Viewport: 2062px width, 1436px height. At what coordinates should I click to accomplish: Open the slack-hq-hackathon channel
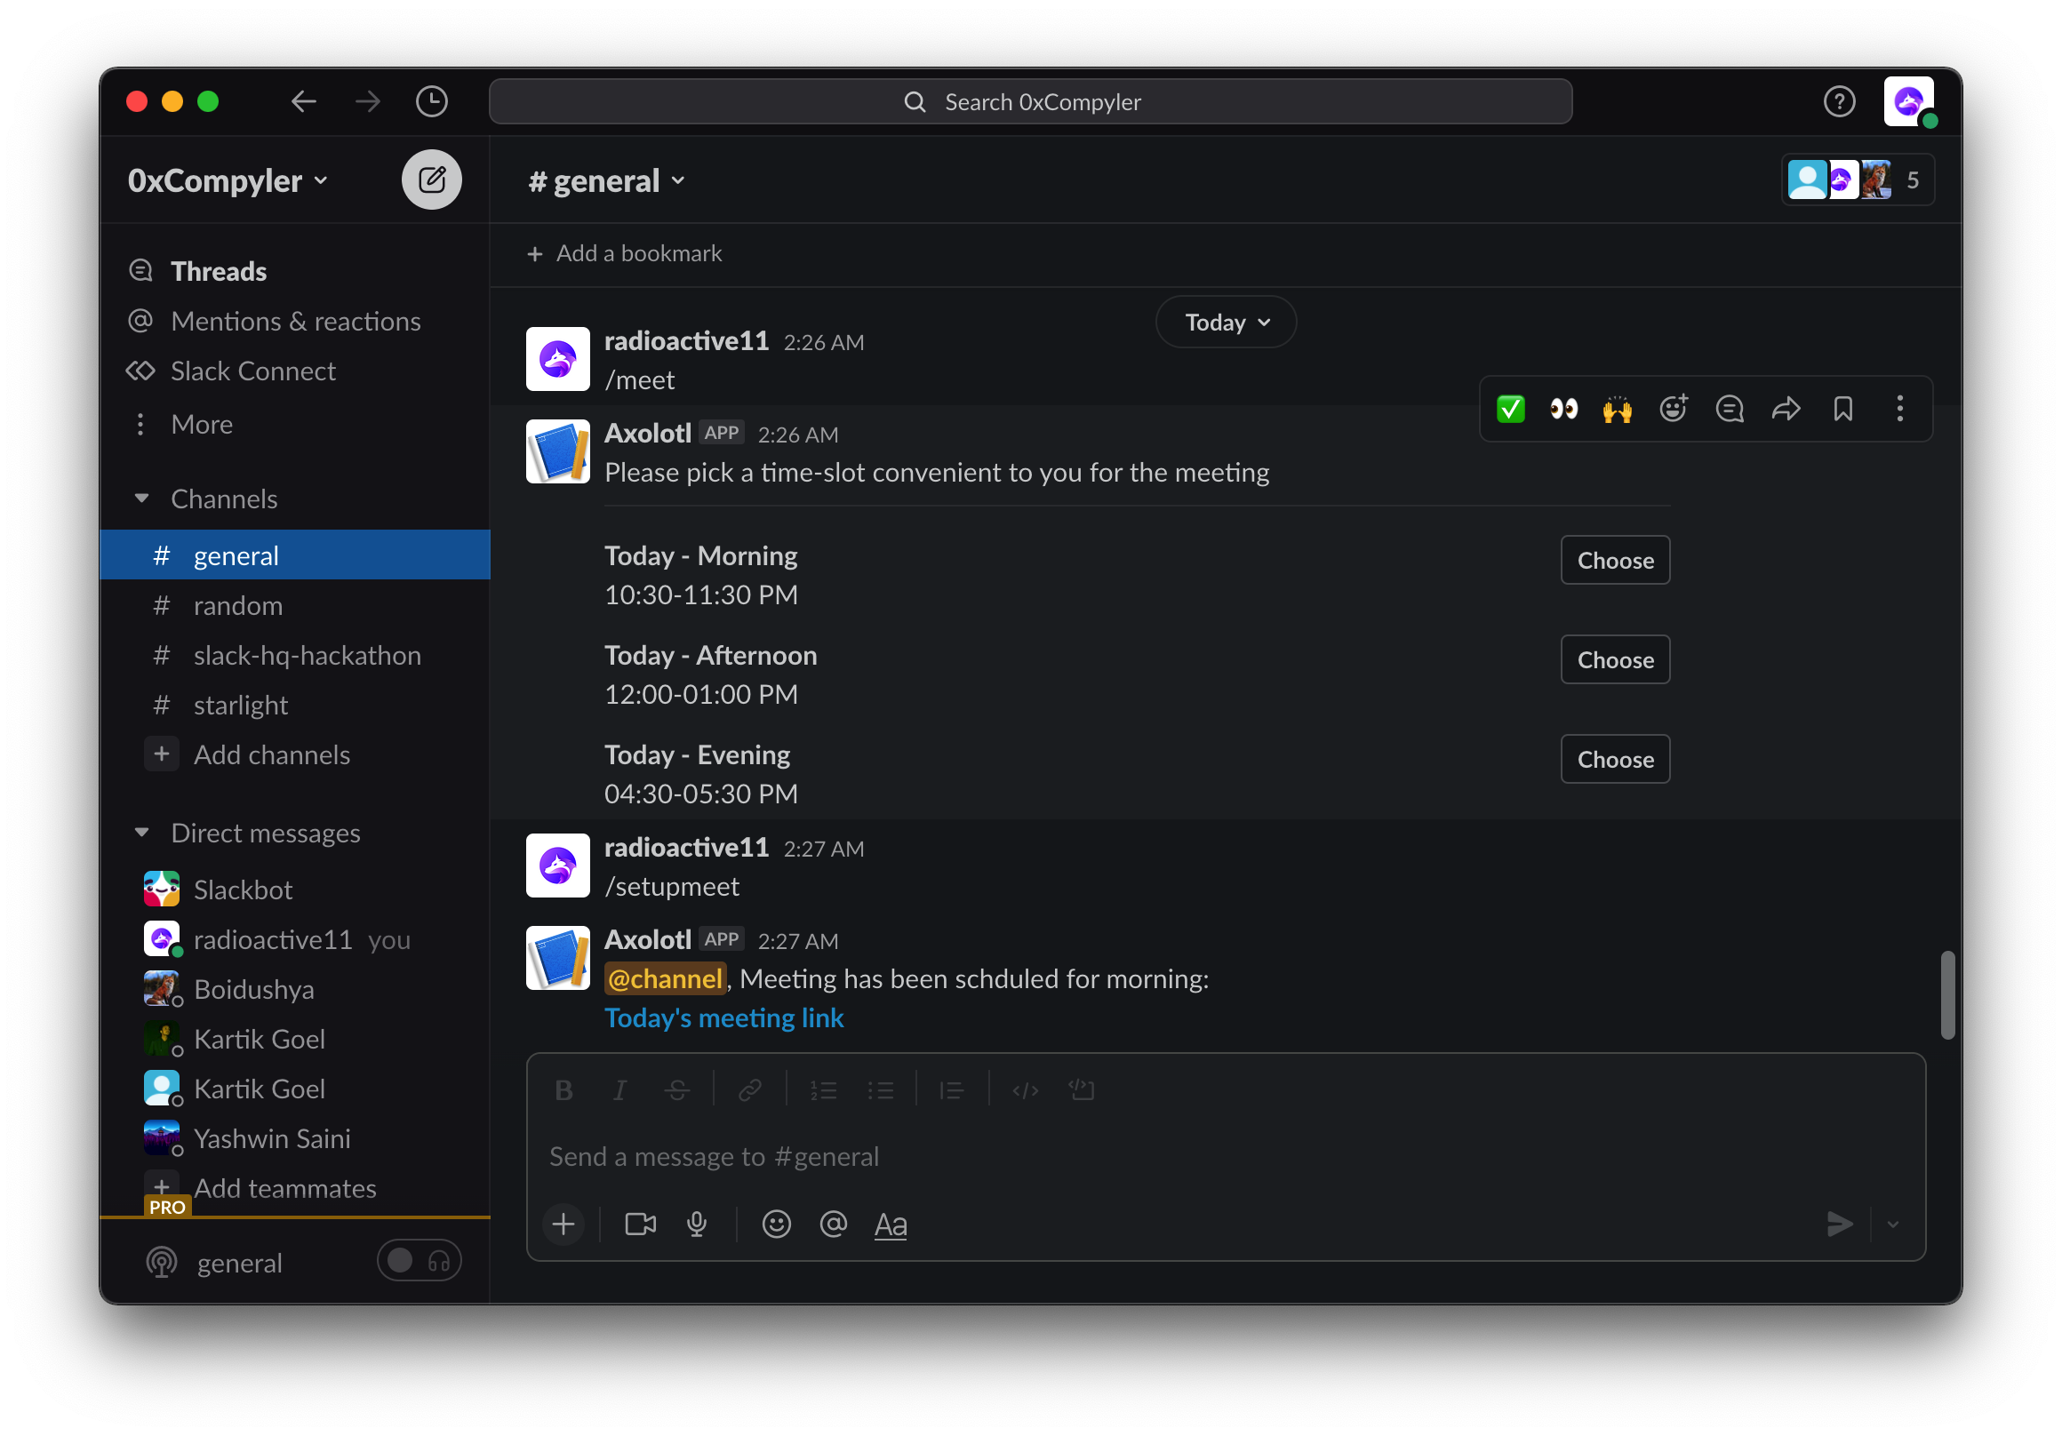point(307,656)
